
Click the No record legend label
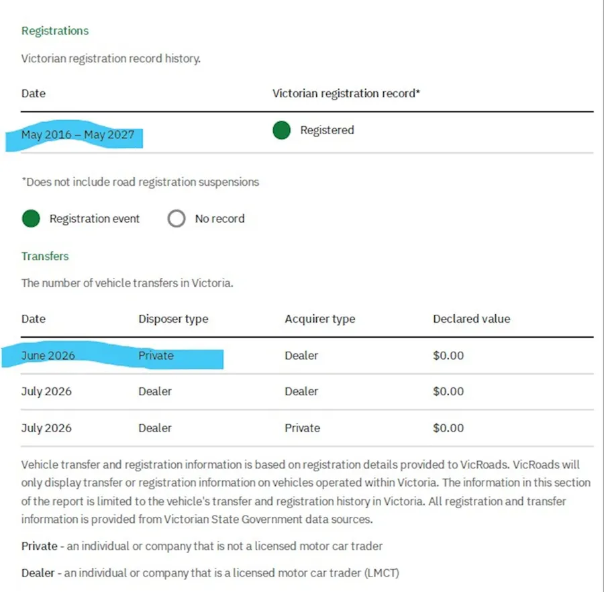pyautogui.click(x=219, y=218)
